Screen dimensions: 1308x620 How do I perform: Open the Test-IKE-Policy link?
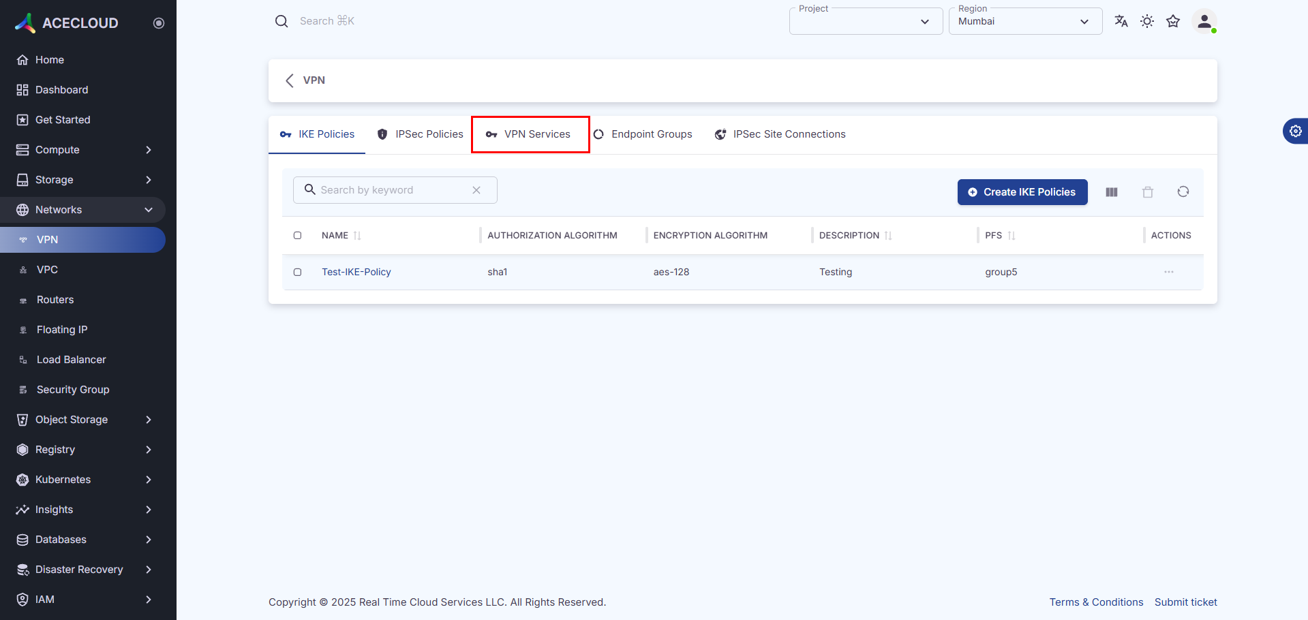pos(356,272)
